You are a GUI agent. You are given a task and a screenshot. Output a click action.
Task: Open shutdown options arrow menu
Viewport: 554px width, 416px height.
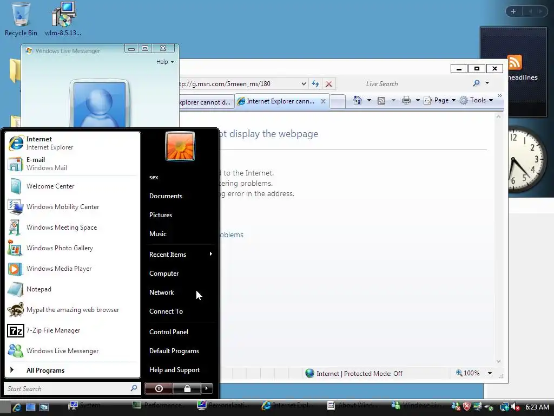tap(207, 388)
